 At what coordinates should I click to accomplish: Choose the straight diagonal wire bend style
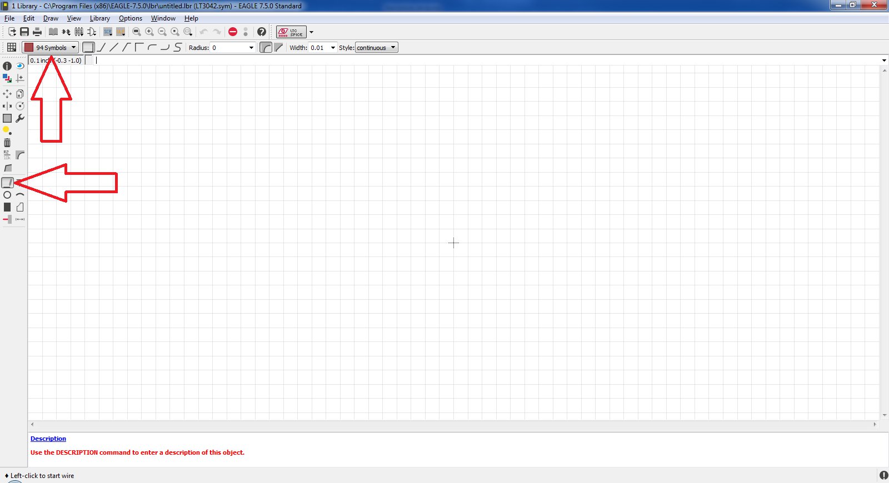click(114, 47)
